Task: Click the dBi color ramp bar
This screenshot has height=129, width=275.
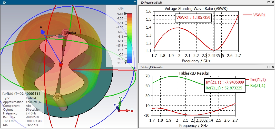Action: pyautogui.click(x=130, y=38)
